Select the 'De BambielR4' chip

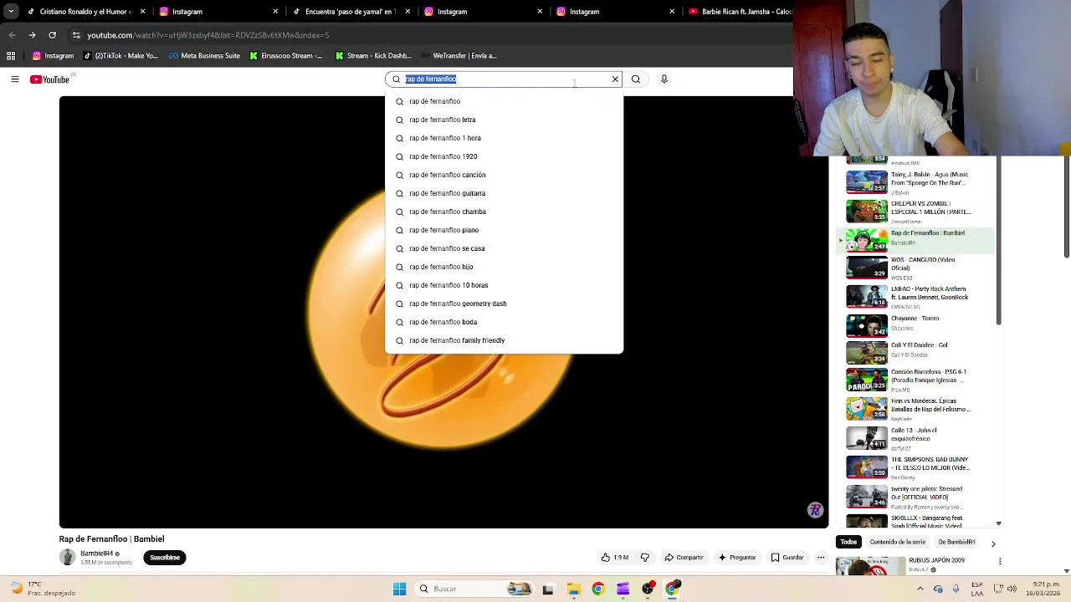[x=956, y=542]
